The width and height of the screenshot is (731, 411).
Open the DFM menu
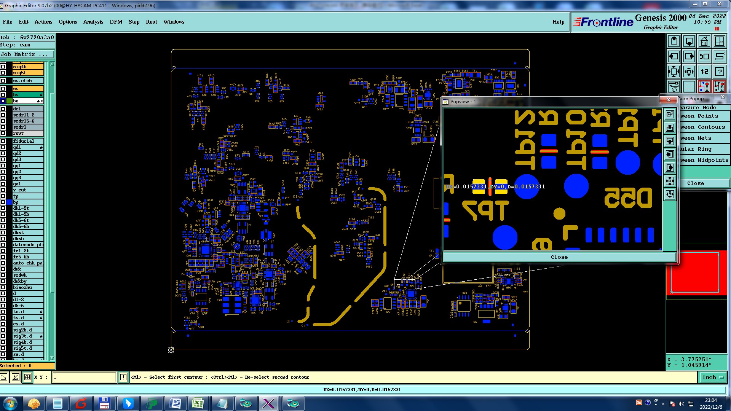[116, 22]
